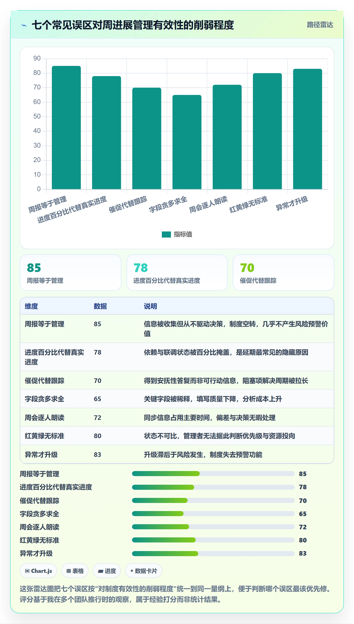Click the 红黄绿无标准 progress bar

coord(213,540)
